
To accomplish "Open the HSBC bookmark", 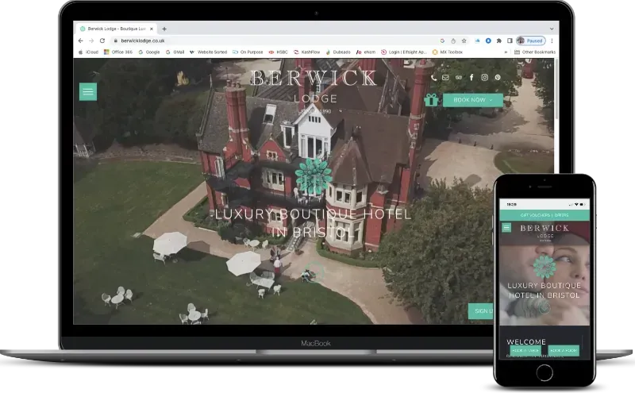I will pyautogui.click(x=279, y=52).
